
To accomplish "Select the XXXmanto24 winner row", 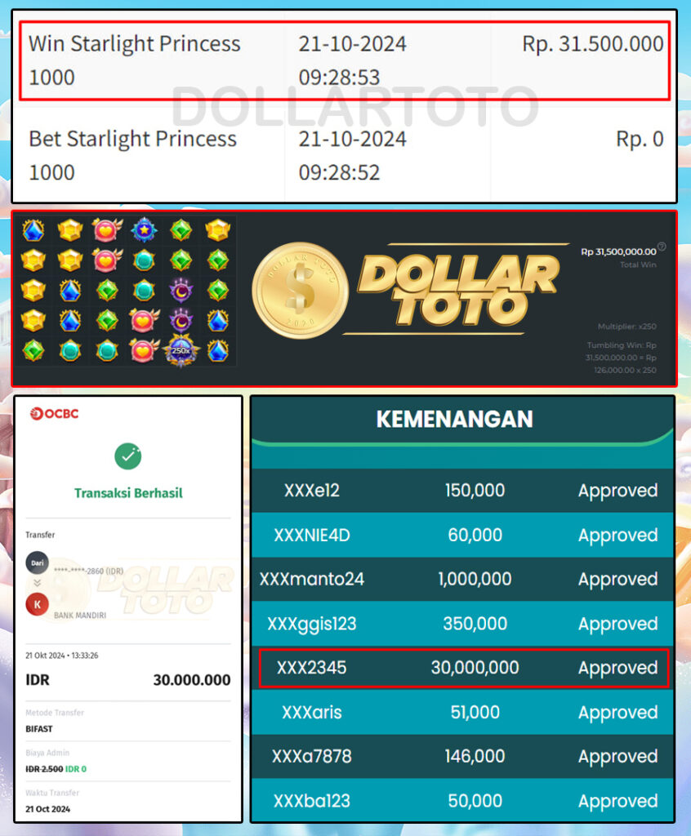I will [462, 579].
